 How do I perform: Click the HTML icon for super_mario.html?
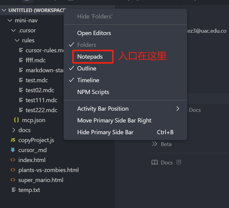click(13, 180)
